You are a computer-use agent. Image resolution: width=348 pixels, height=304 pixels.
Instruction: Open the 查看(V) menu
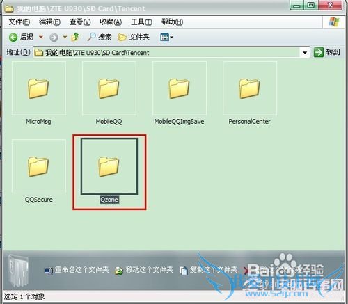pyautogui.click(x=80, y=22)
